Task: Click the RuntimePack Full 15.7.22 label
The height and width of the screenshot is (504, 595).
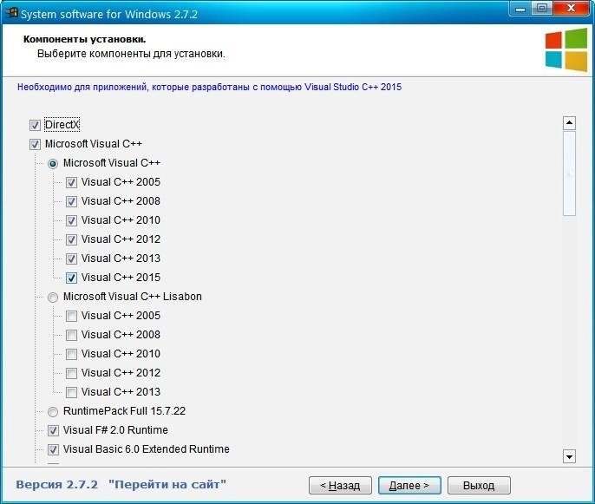Action: pyautogui.click(x=125, y=411)
